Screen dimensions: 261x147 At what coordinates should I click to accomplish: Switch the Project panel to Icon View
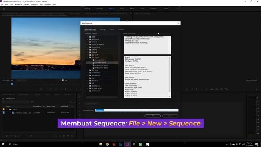(x=11, y=136)
